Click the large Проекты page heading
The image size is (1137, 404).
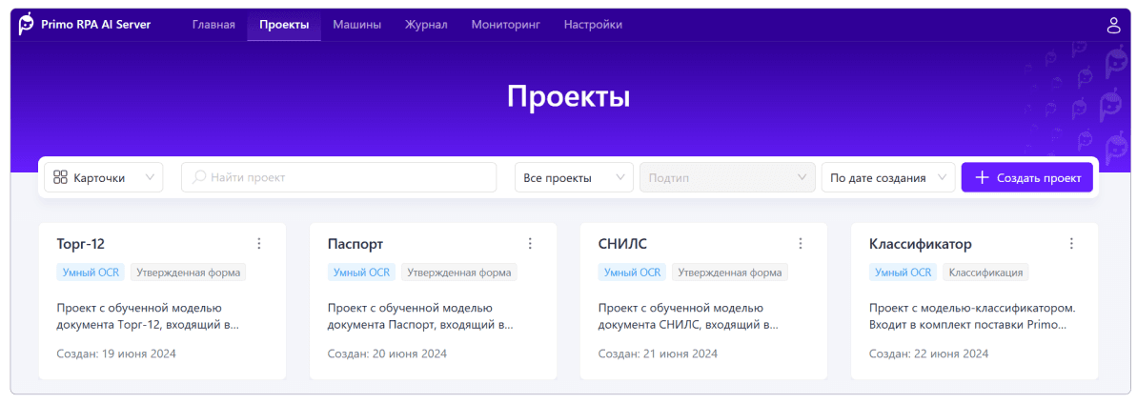pos(568,97)
